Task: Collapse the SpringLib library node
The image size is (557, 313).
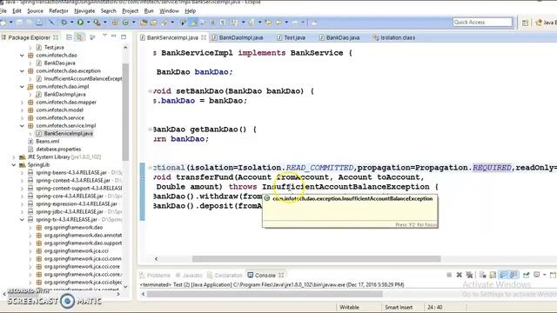Action: point(14,164)
